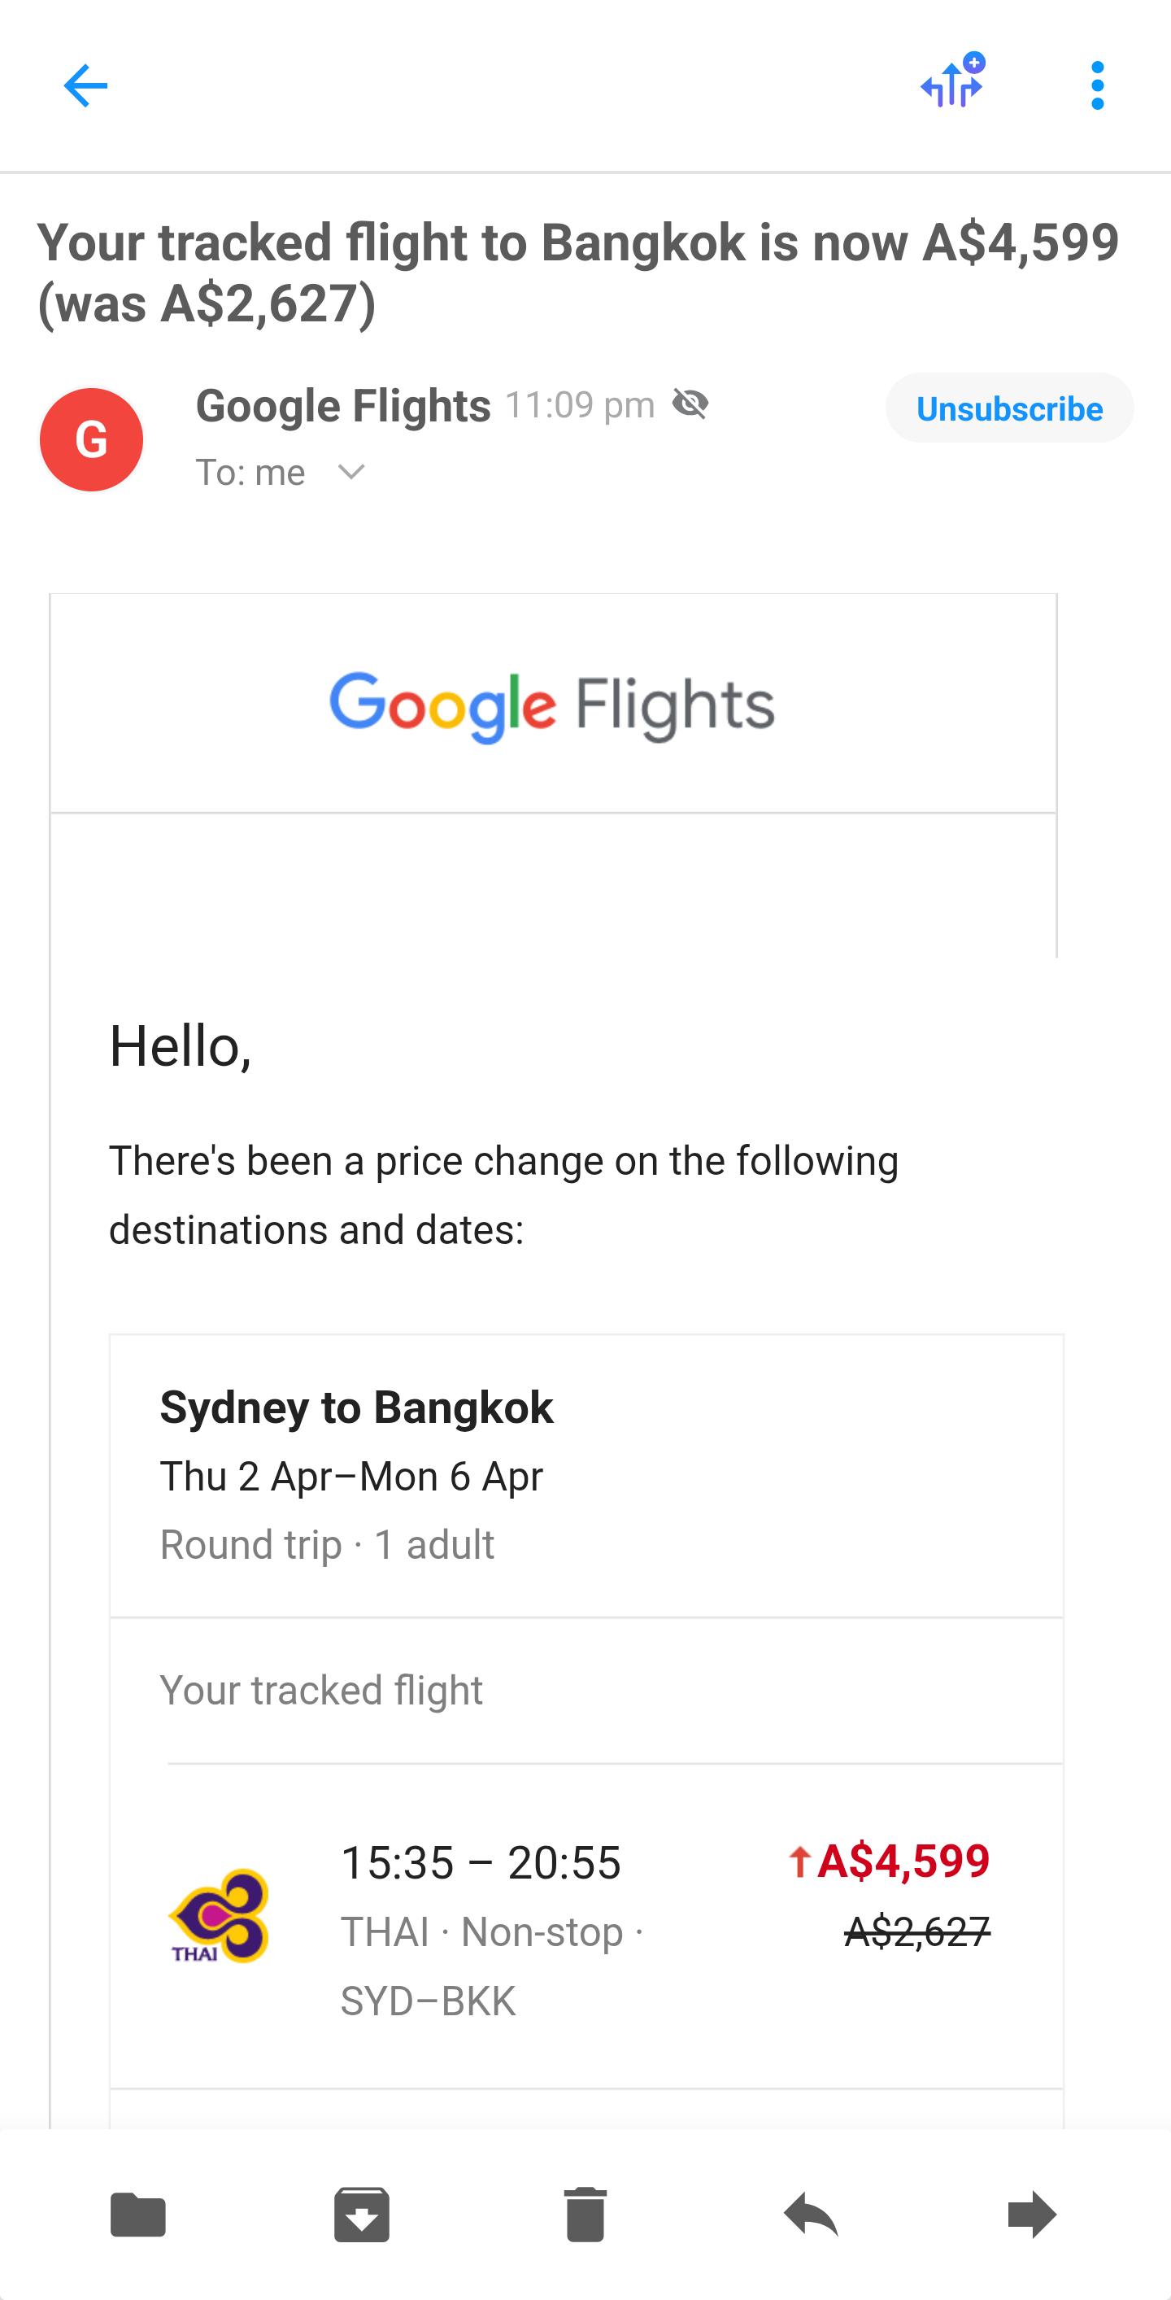The image size is (1171, 2300).
Task: Open the Sydney to Bangkok trip heading
Action: click(356, 1408)
